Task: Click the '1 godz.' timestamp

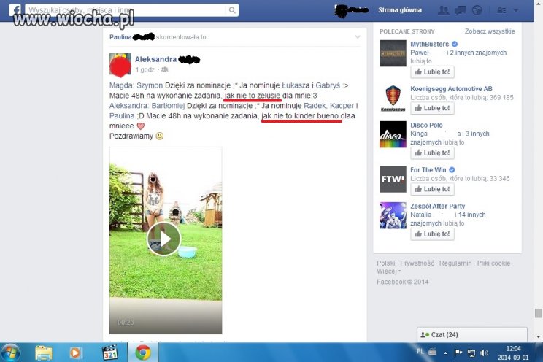Action: [145, 69]
